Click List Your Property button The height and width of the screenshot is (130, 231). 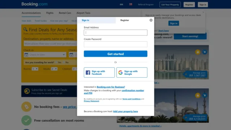click(x=170, y=5)
